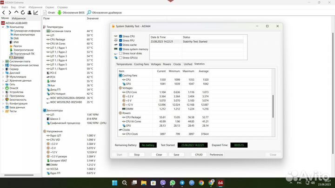Open the Файл menu

5,7
